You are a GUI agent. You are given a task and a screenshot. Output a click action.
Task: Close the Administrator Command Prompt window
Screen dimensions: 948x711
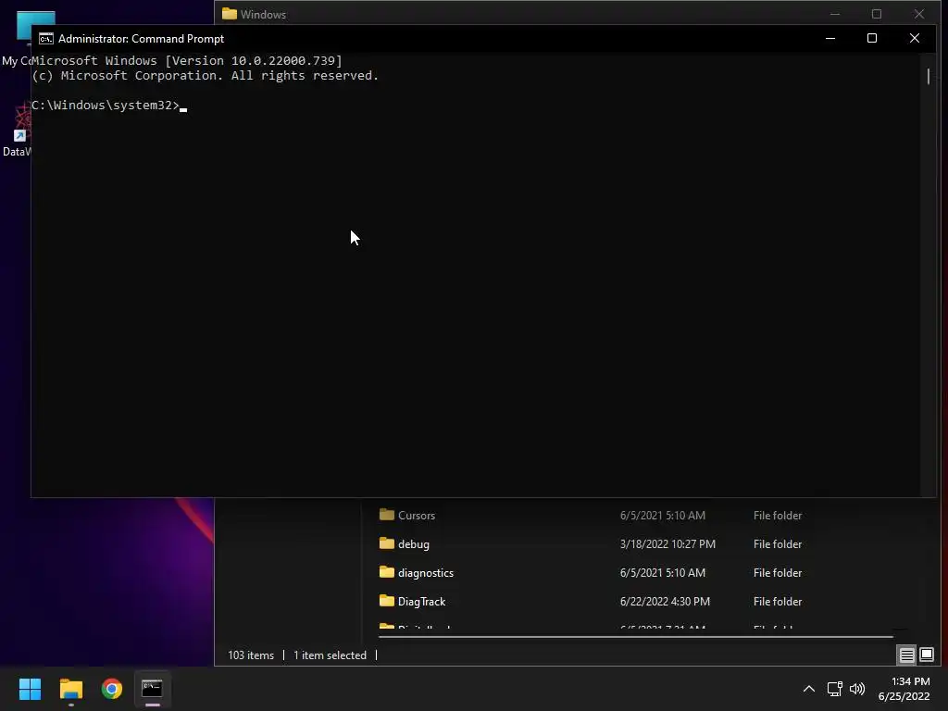pos(914,38)
